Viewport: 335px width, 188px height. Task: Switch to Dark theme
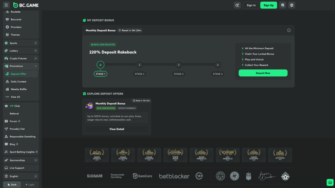point(12,185)
